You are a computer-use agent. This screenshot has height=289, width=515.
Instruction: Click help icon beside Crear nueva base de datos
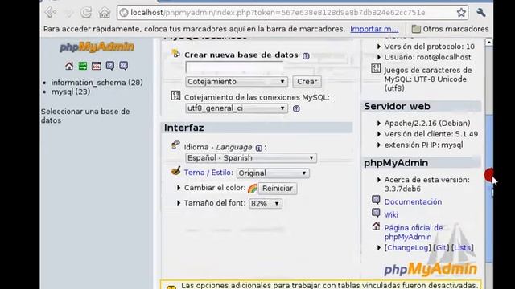306,55
